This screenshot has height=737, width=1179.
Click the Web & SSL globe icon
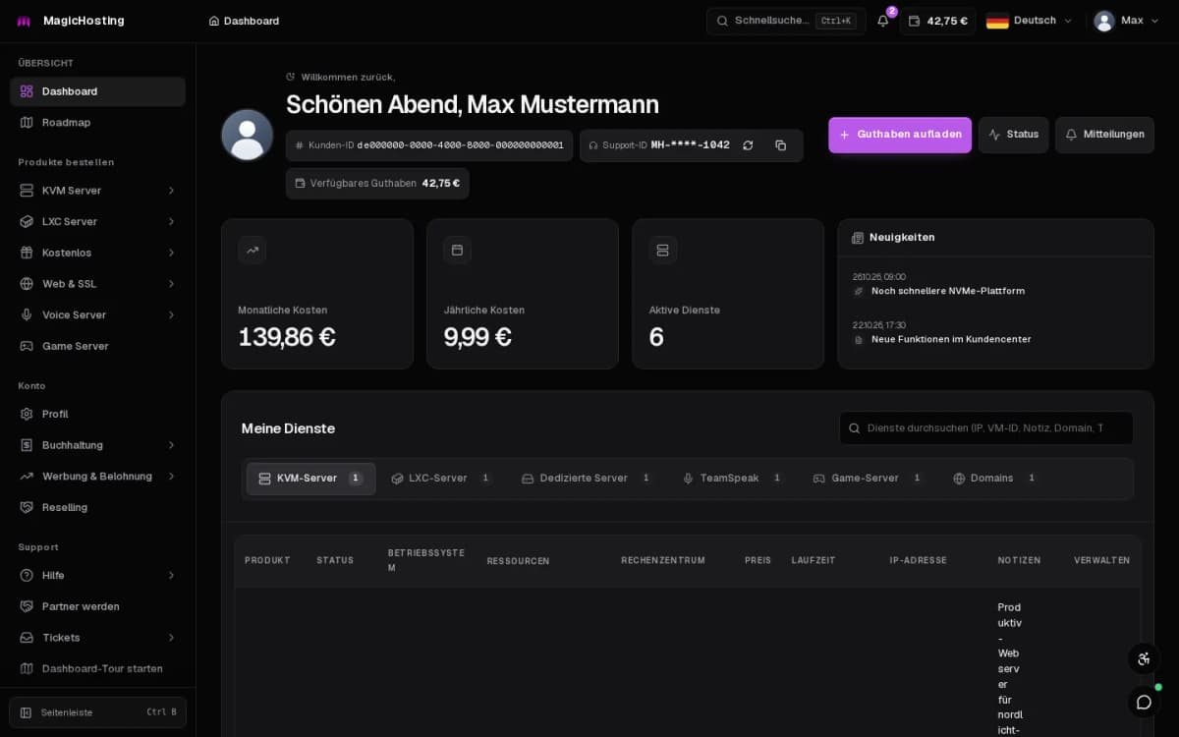click(27, 284)
